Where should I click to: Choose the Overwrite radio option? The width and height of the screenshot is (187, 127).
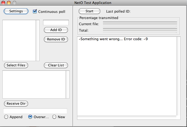point(30,117)
